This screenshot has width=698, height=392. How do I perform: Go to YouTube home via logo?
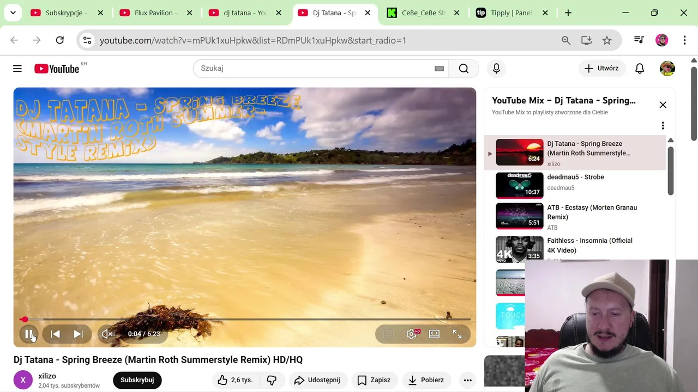click(57, 69)
